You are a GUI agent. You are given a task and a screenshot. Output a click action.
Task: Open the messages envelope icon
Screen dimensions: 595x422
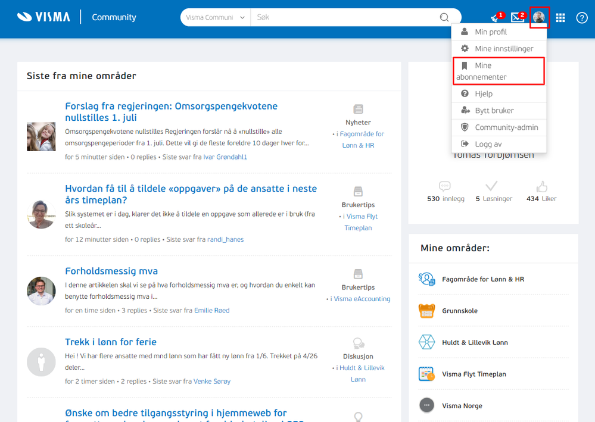(x=517, y=17)
